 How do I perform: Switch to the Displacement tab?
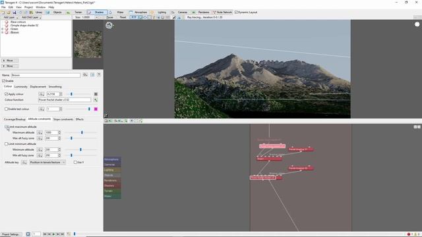pos(38,87)
